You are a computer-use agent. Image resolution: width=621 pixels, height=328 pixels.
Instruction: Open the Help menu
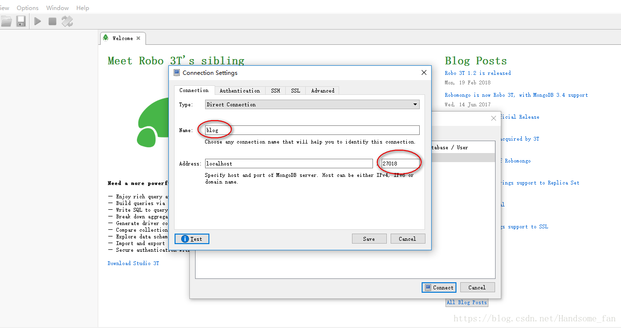[x=83, y=8]
